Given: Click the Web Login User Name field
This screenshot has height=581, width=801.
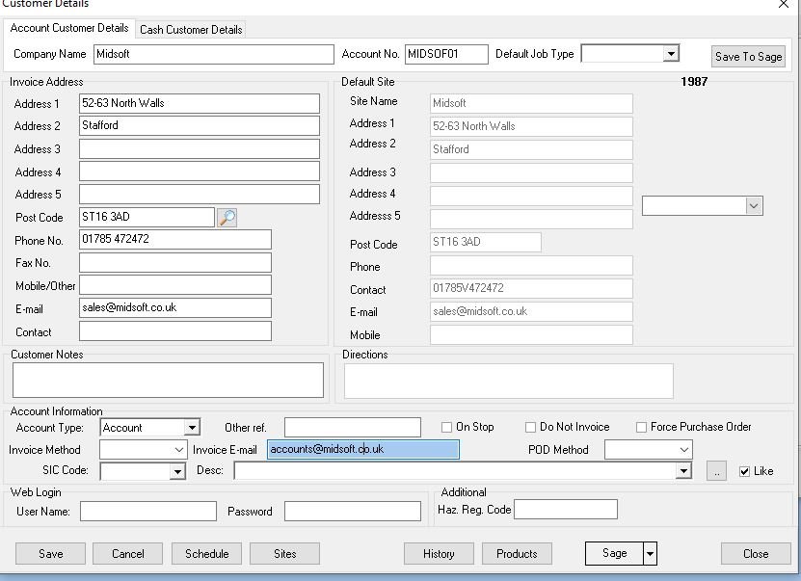Looking at the screenshot, I should click(148, 511).
